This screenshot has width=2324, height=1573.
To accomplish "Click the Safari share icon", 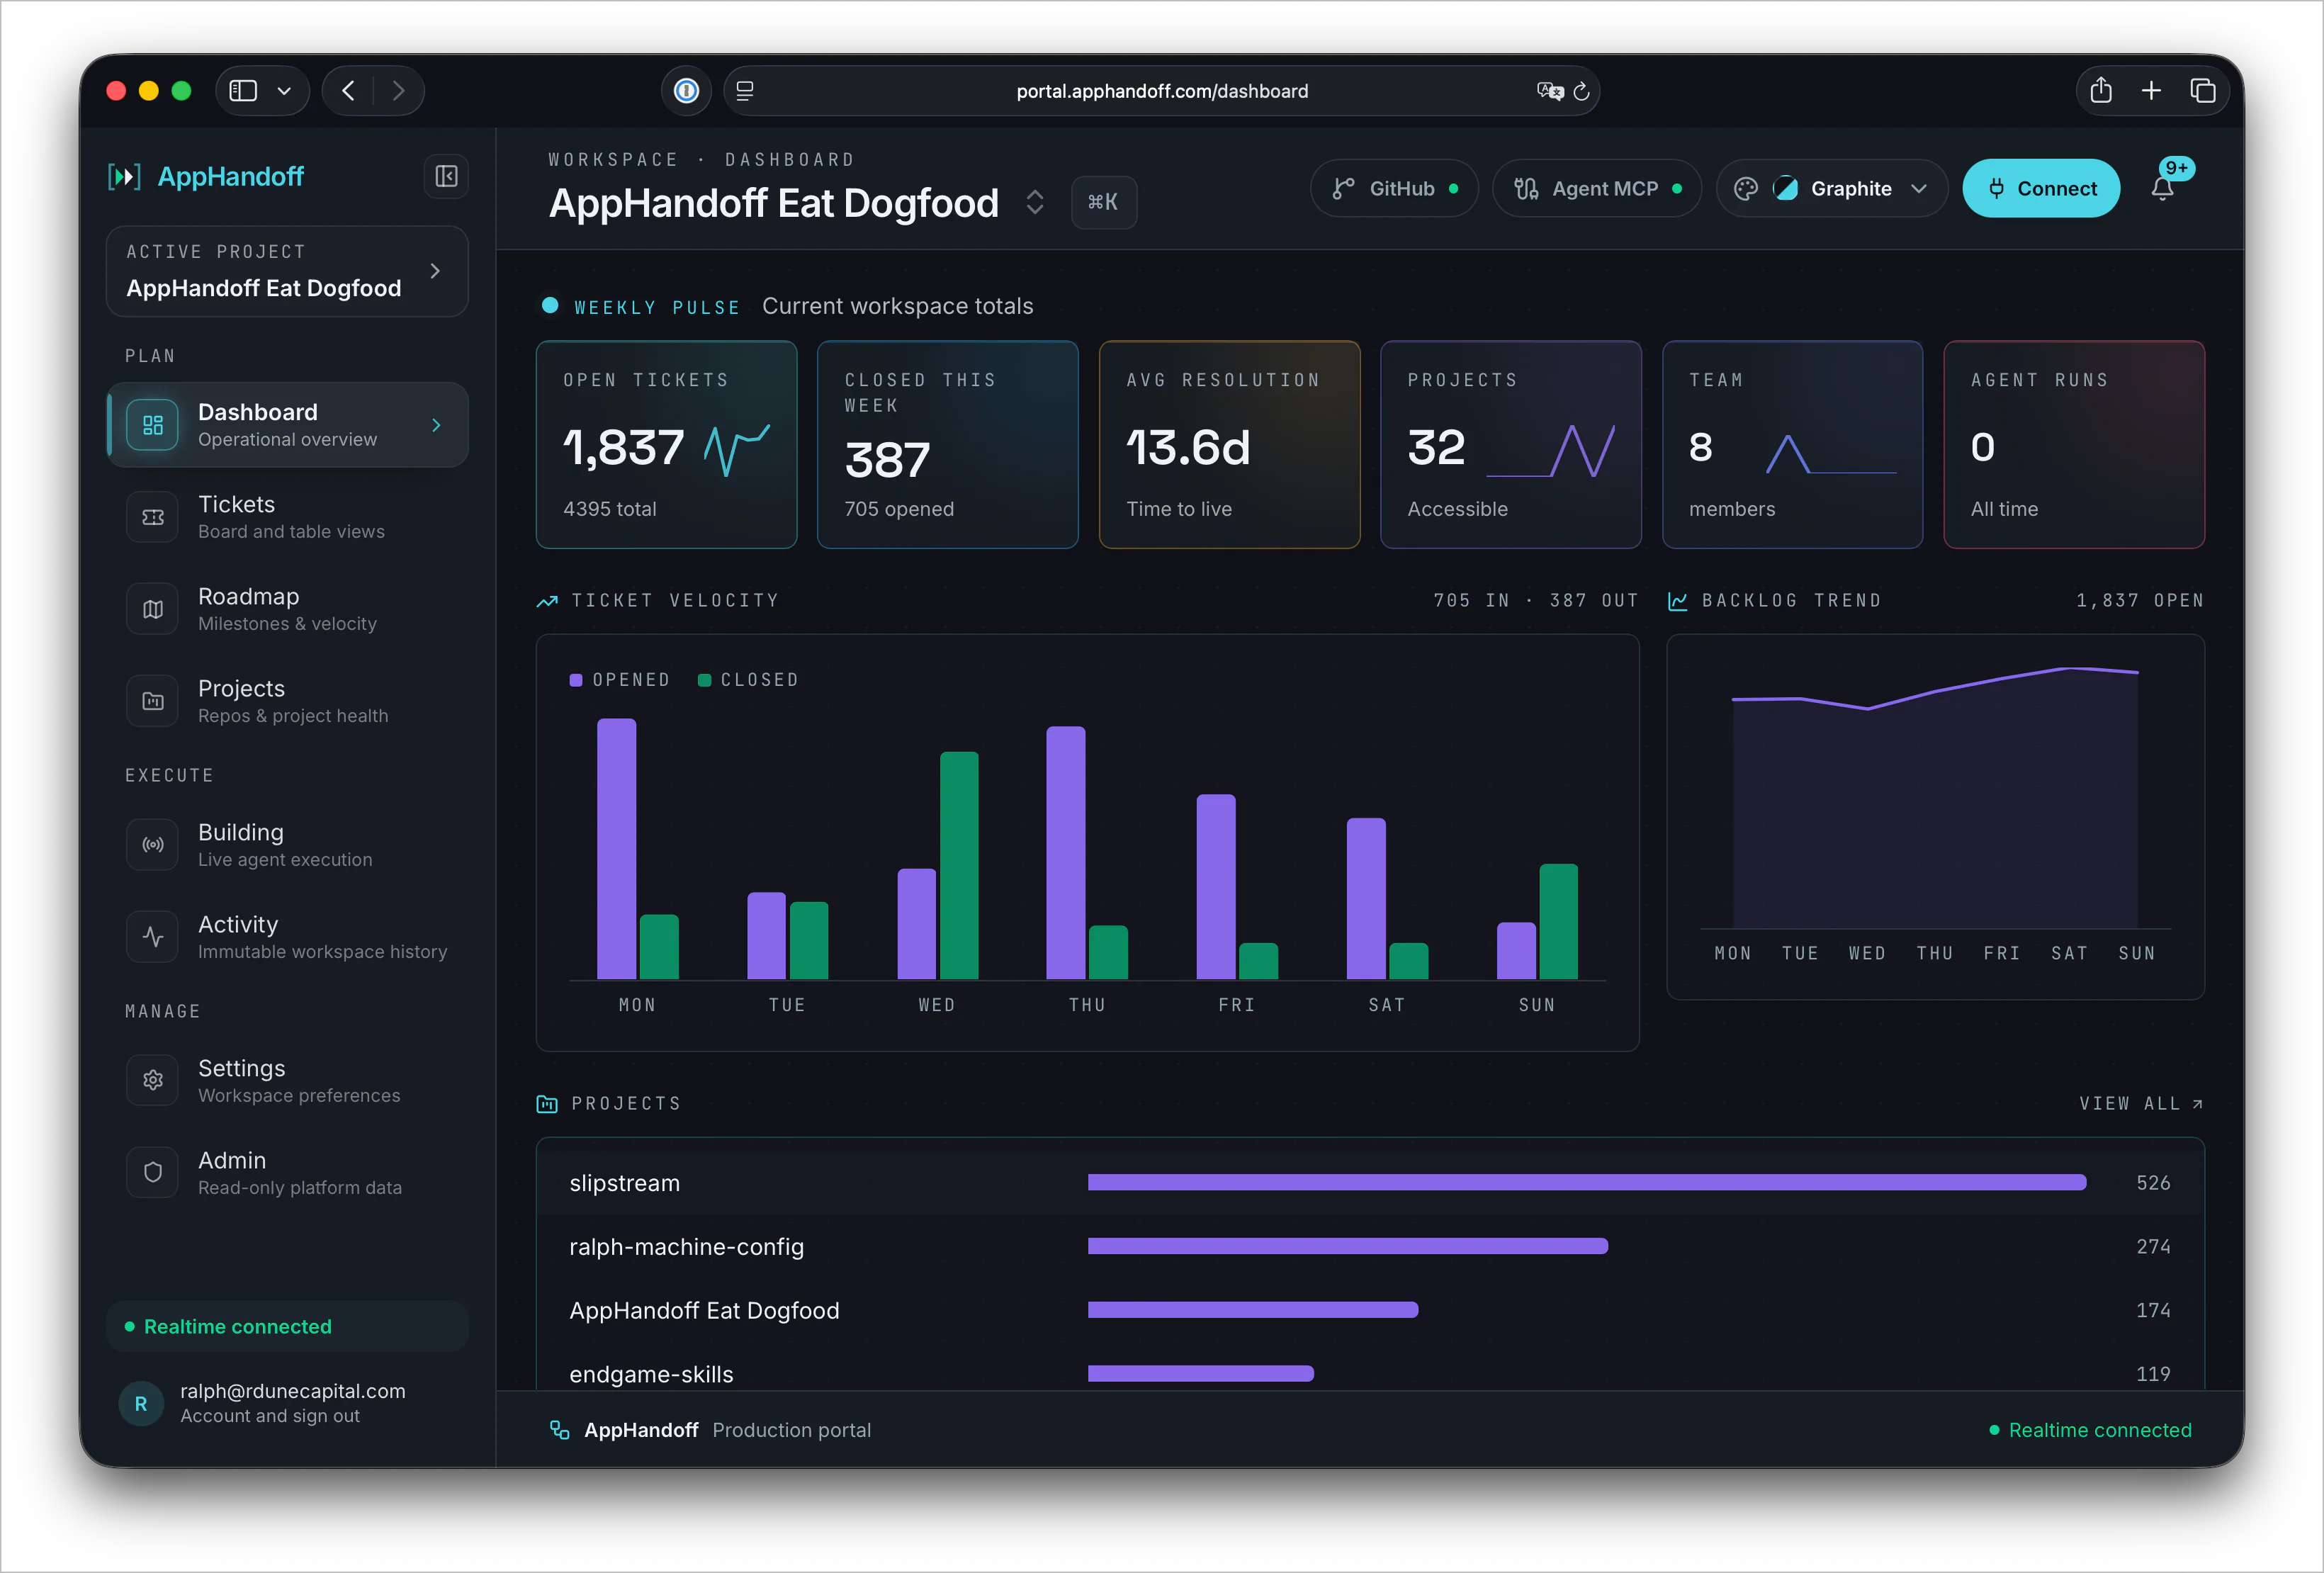I will (x=2101, y=90).
